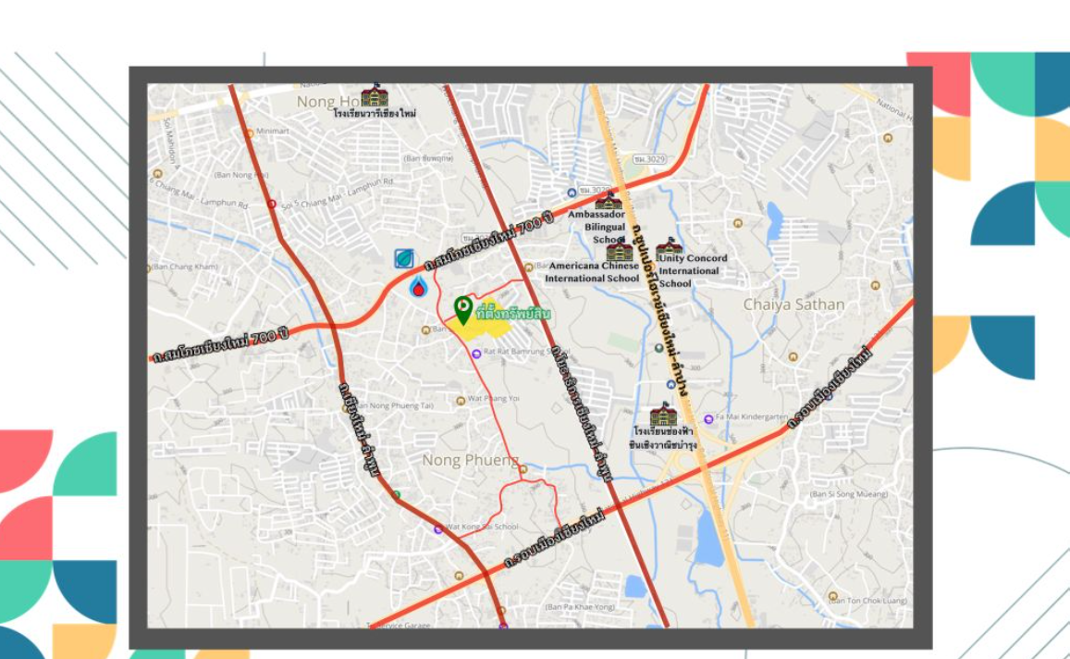This screenshot has width=1070, height=659.
Task: Select the Ban Nong Phueng Tai marker
Action: [347, 407]
